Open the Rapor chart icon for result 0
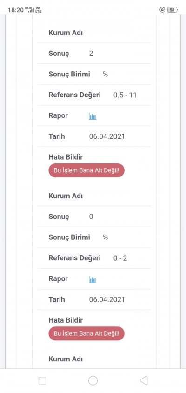This screenshot has height=393, width=186. click(x=93, y=279)
